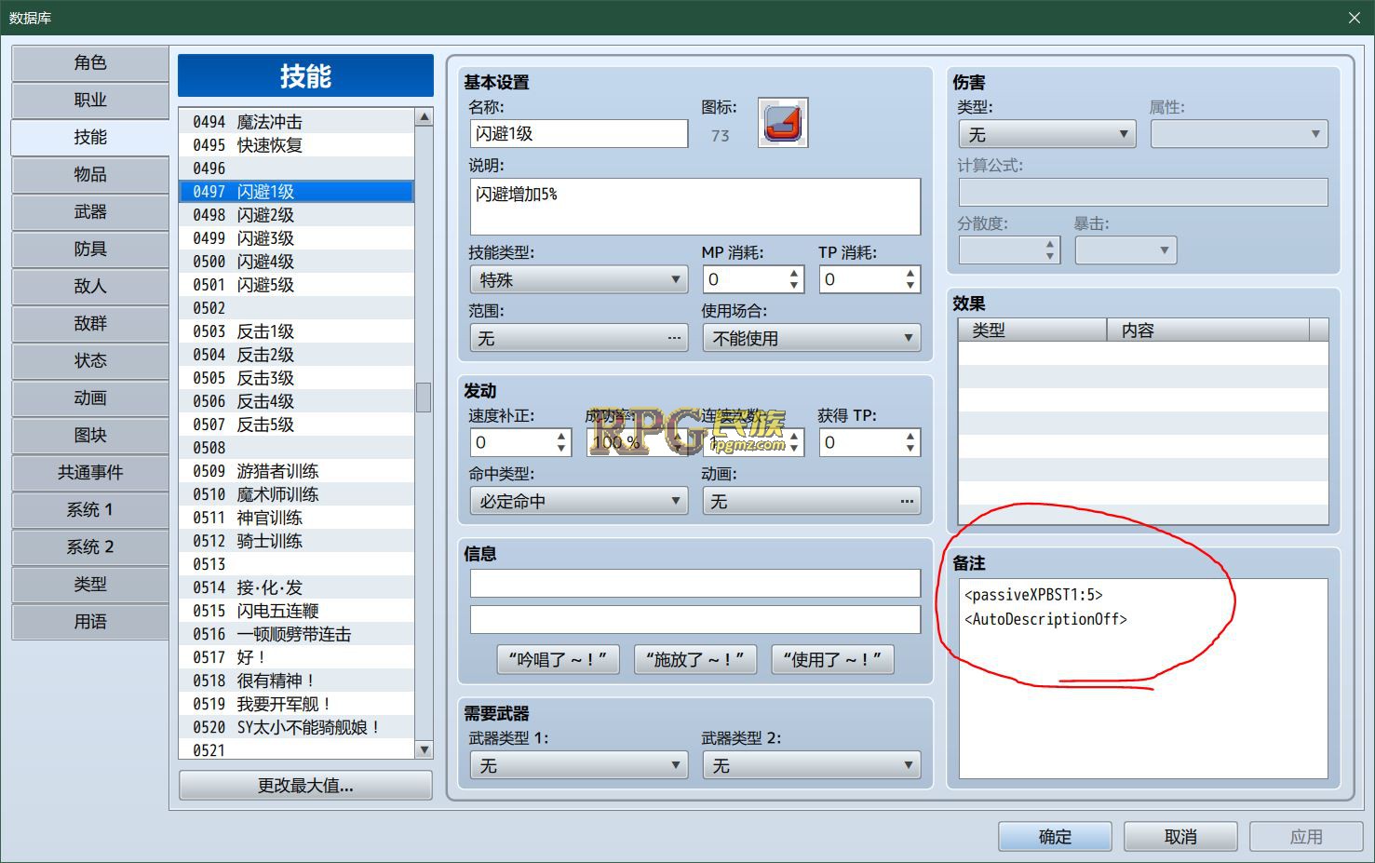Click the skill icon image selector

[783, 122]
